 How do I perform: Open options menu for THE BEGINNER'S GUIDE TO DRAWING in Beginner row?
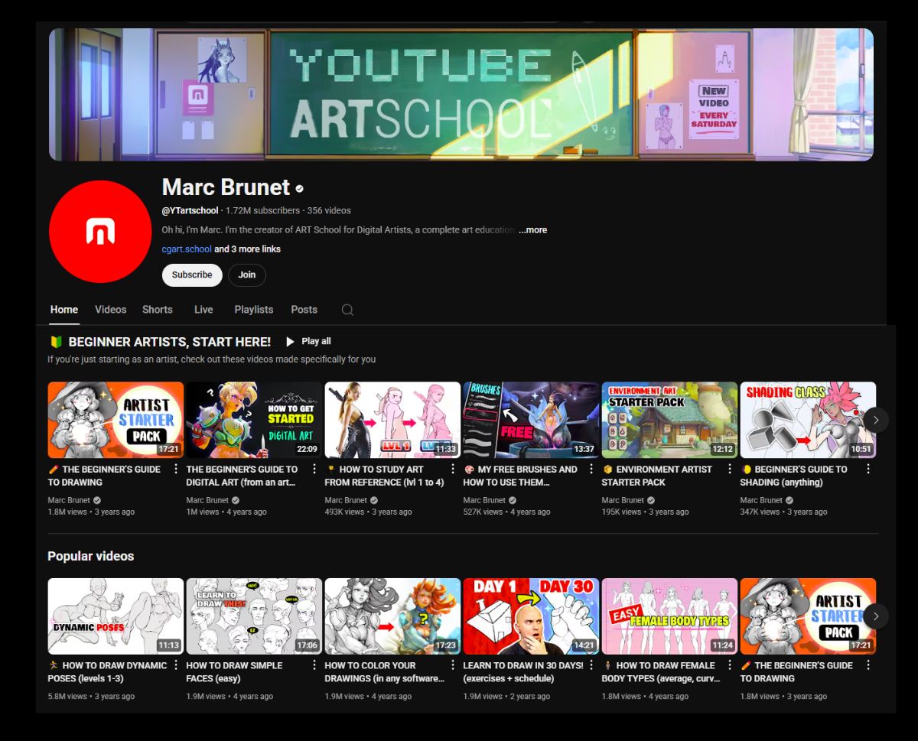176,470
